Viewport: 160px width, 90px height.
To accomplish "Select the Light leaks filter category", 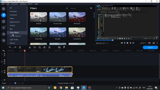I will coord(14,39).
